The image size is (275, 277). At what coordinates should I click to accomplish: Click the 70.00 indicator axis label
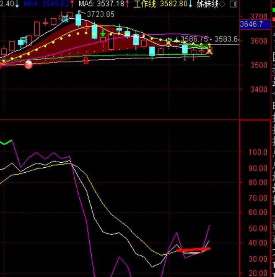tap(258, 198)
